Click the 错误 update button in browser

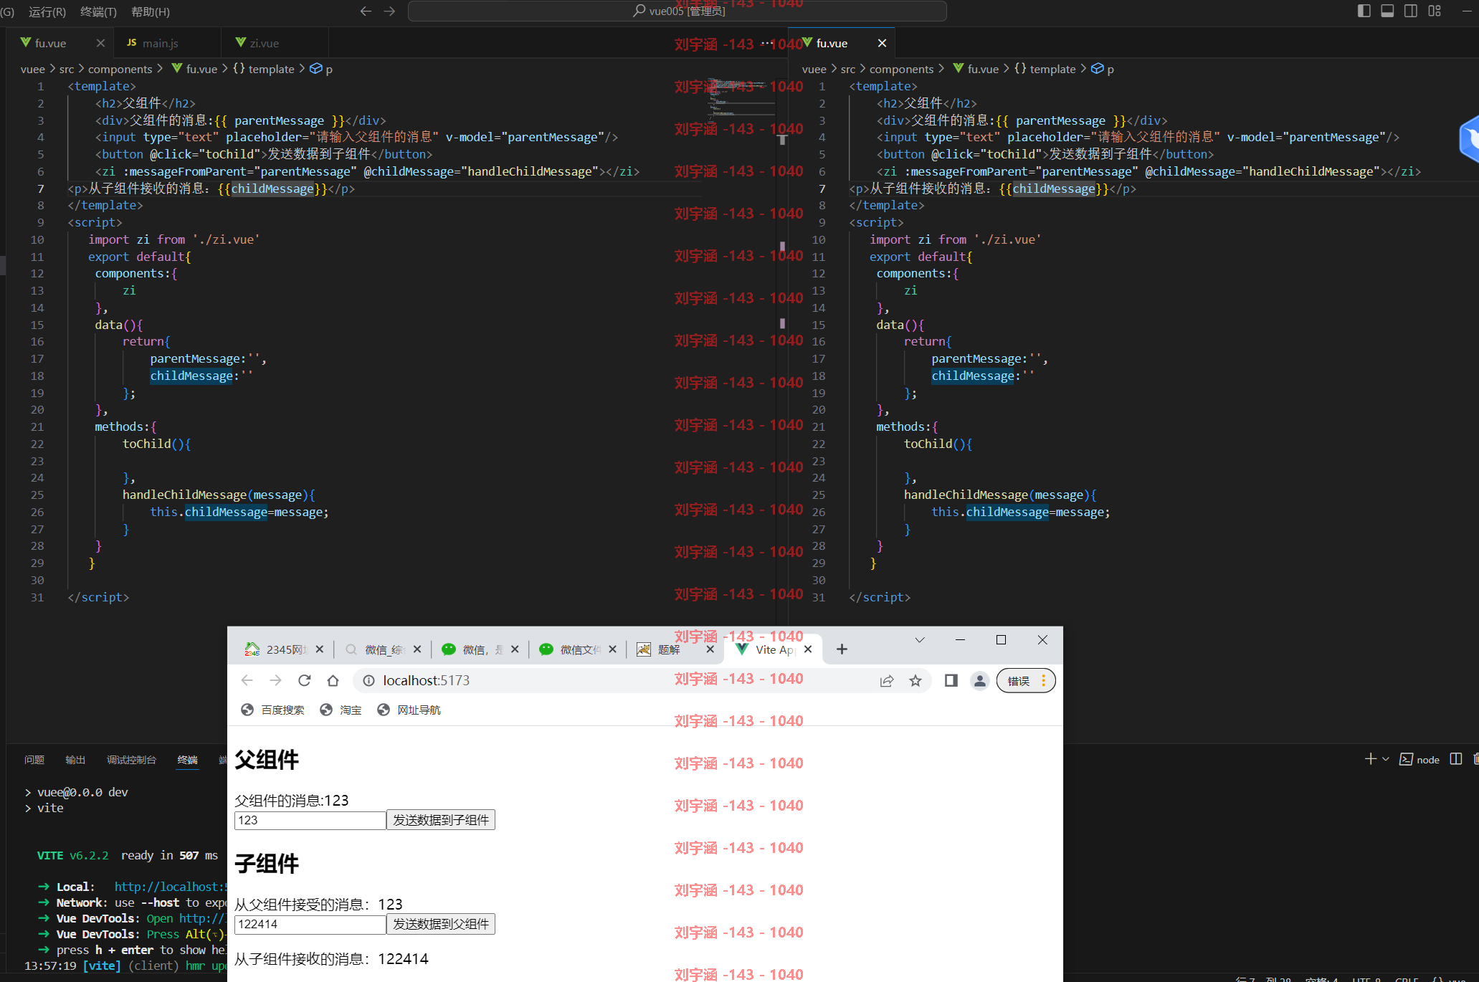click(1025, 681)
